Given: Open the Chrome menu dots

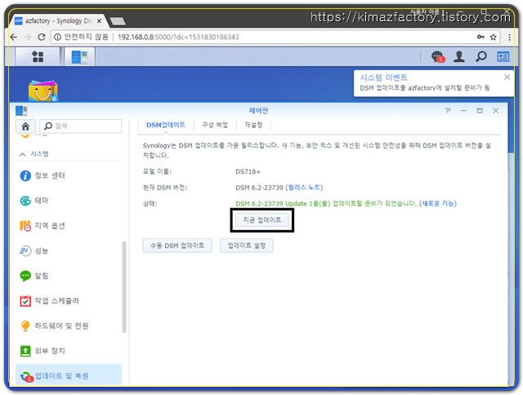Looking at the screenshot, I should (509, 37).
